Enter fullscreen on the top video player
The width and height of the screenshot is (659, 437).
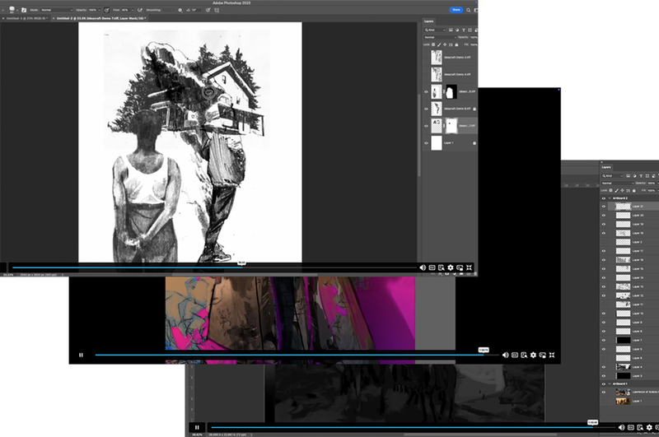[469, 267]
